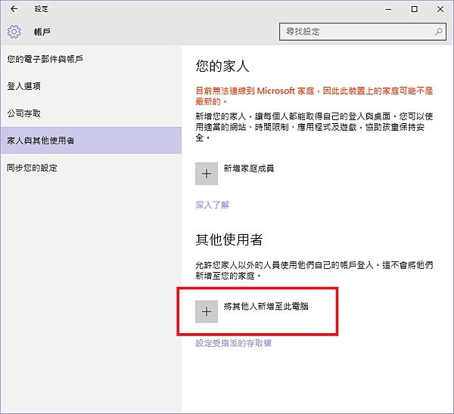Click the 其他使用者 heading
The image size is (454, 414).
pyautogui.click(x=229, y=239)
